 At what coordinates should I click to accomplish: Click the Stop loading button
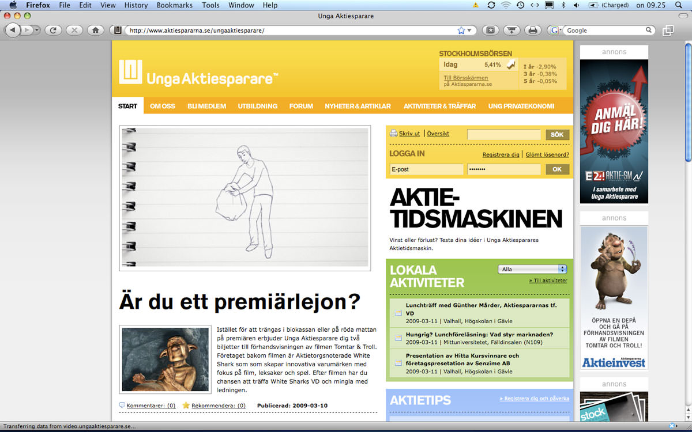(x=74, y=30)
